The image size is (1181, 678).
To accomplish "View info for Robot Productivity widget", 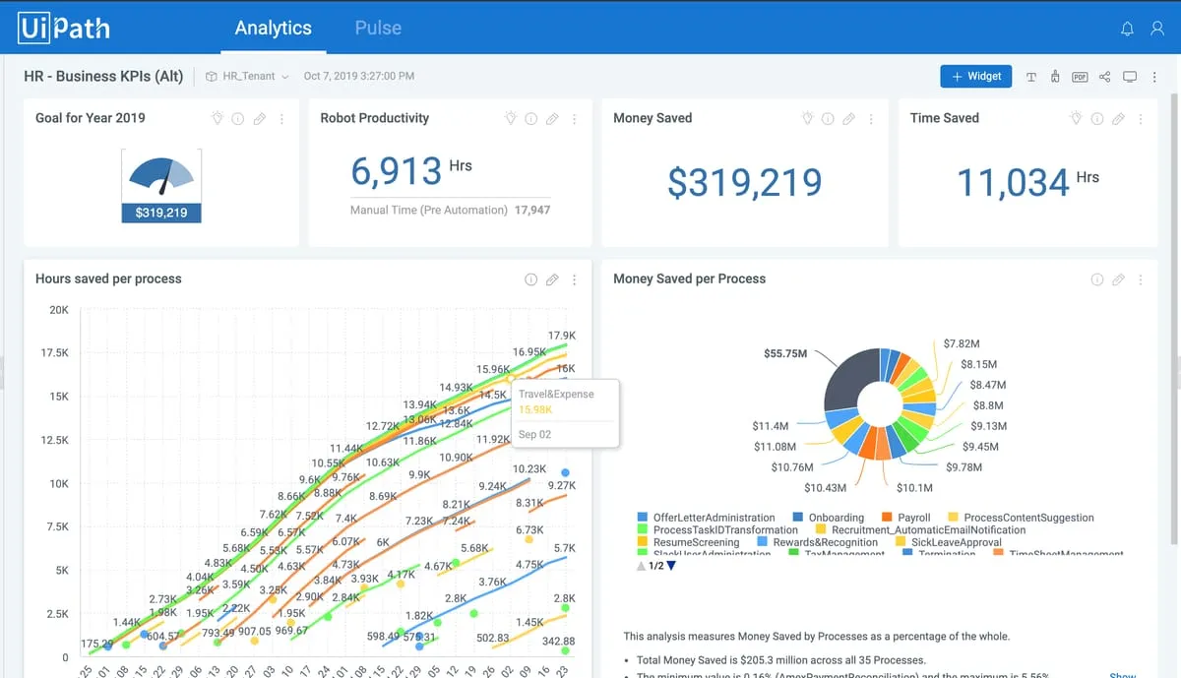I will 531,119.
